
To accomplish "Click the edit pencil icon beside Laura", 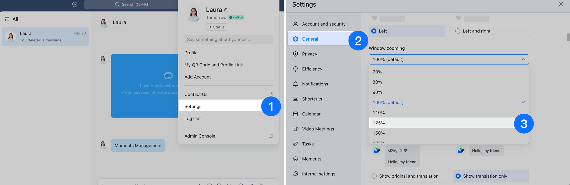I will 225,10.
